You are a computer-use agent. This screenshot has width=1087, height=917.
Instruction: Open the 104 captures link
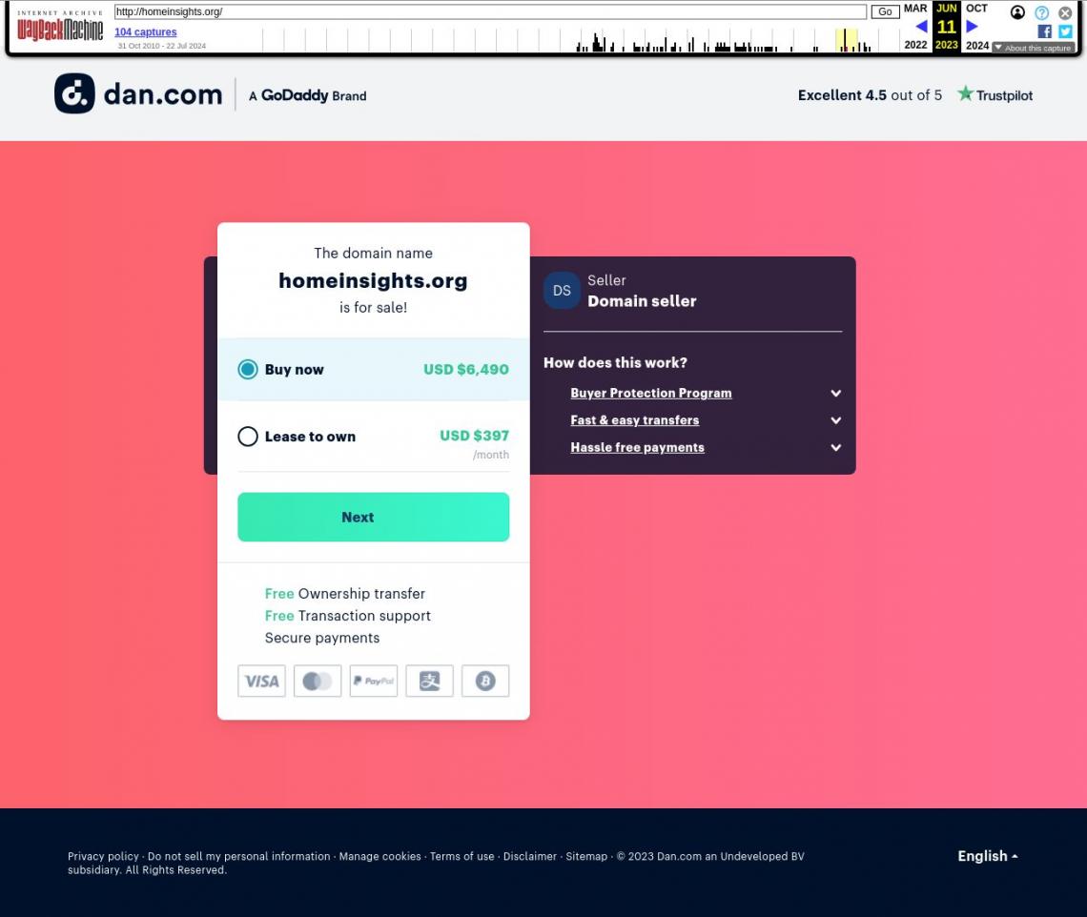146,32
